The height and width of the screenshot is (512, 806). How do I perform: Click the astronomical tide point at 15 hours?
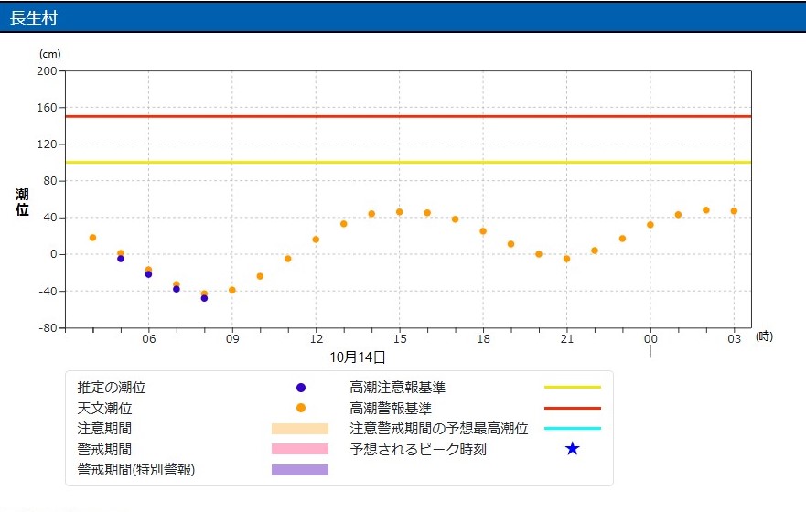tap(400, 212)
